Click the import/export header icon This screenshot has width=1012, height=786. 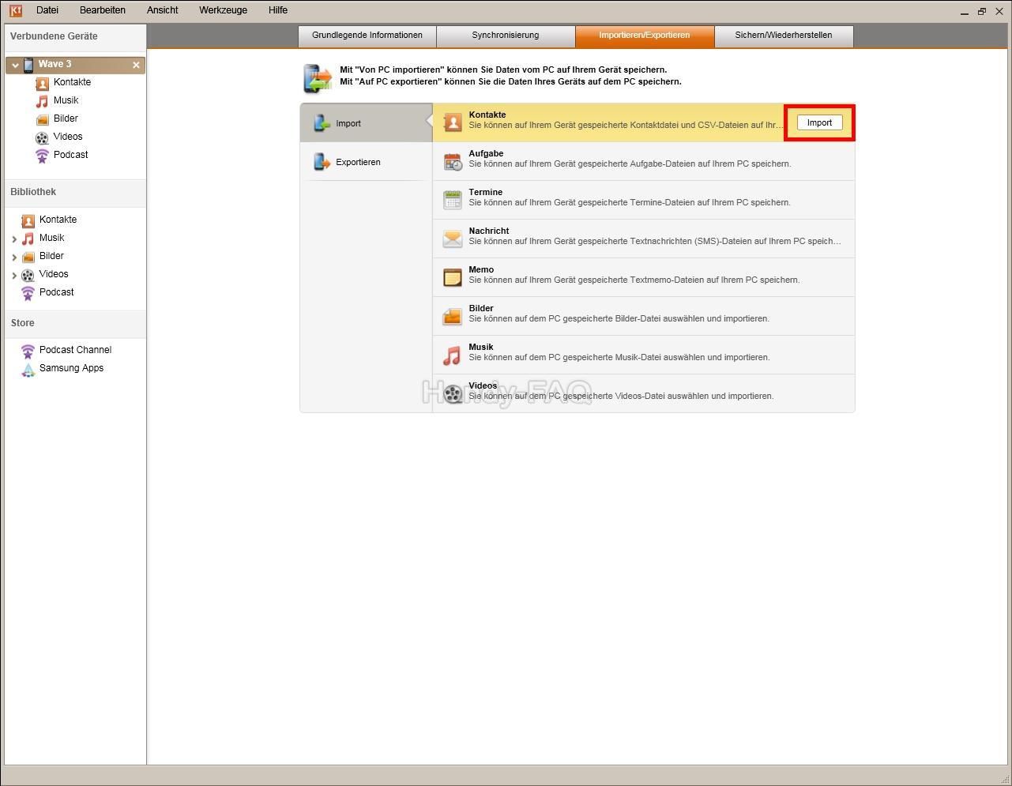[318, 78]
